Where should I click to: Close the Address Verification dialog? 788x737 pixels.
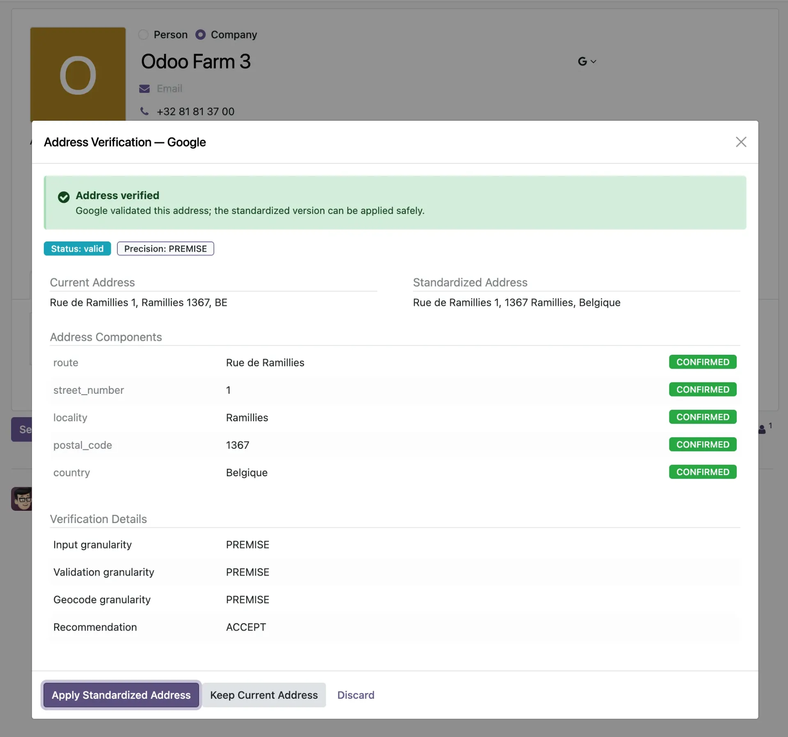click(741, 142)
